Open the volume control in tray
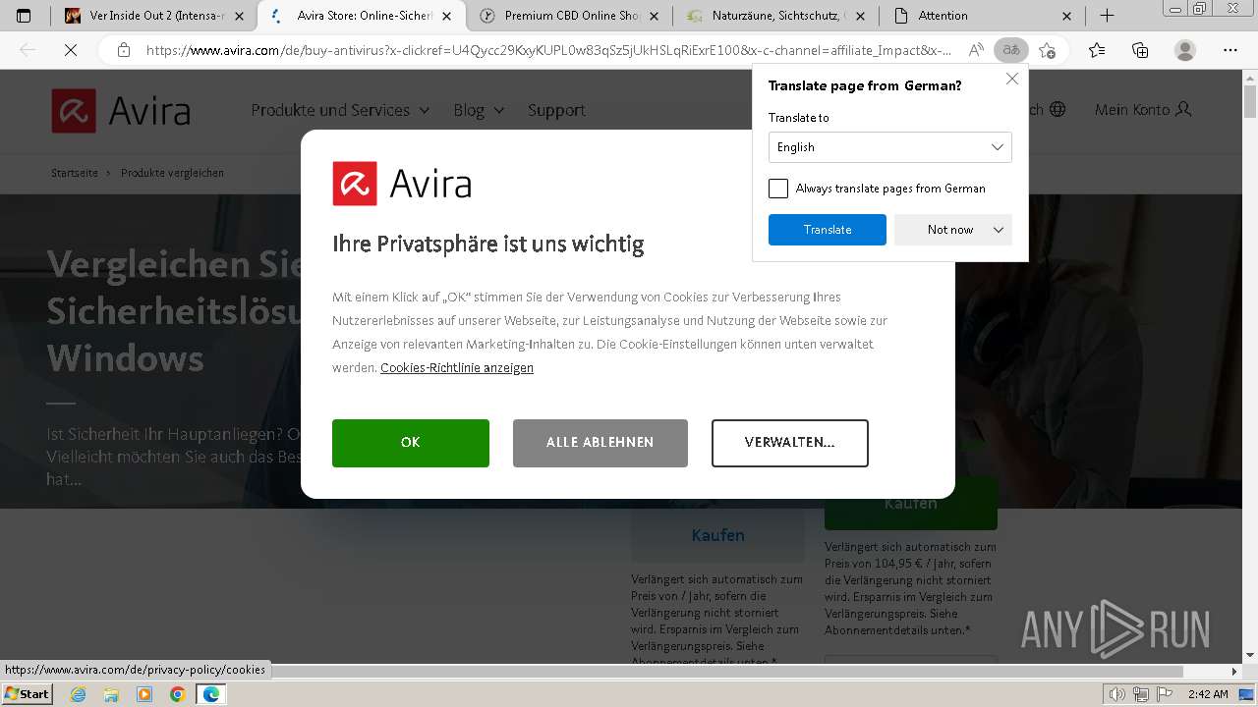 1116,694
